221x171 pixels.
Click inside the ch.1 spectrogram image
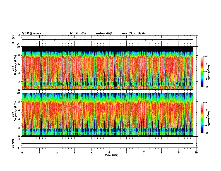coord(108,68)
